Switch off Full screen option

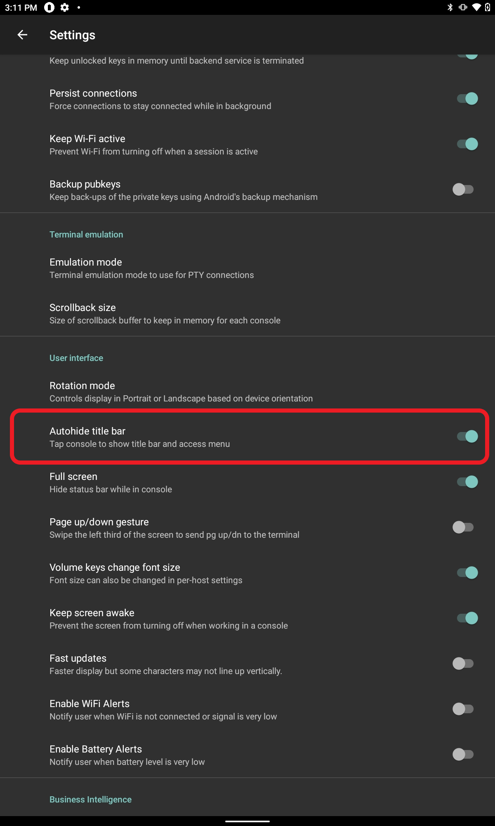pos(467,482)
